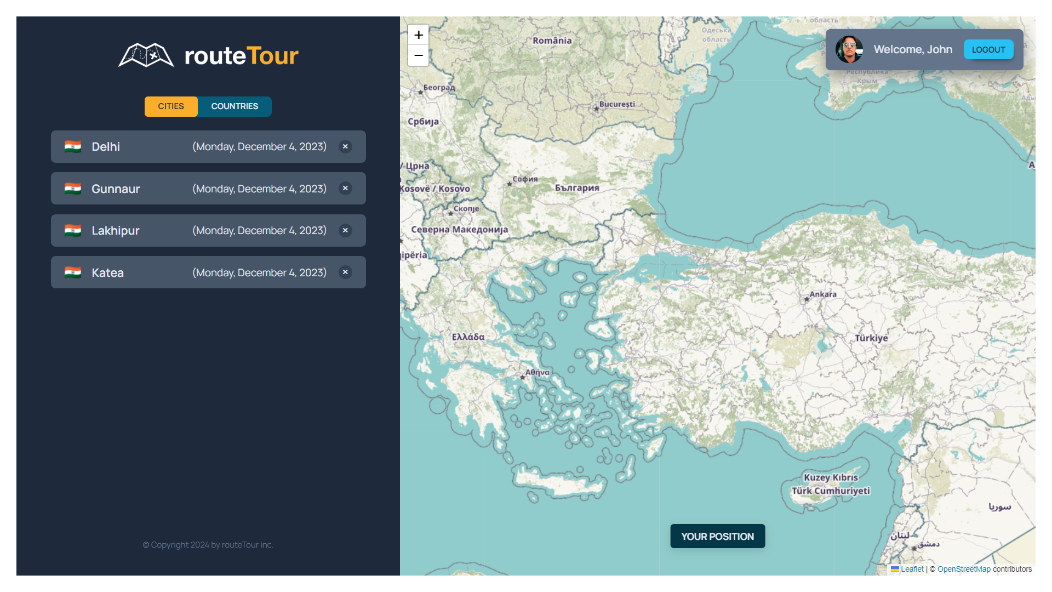1052x592 pixels.
Task: Open the OpenStreetMap contributors link
Action: coord(963,569)
